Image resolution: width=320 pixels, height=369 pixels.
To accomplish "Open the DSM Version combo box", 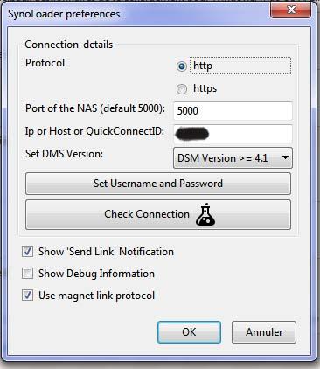I will click(x=233, y=158).
